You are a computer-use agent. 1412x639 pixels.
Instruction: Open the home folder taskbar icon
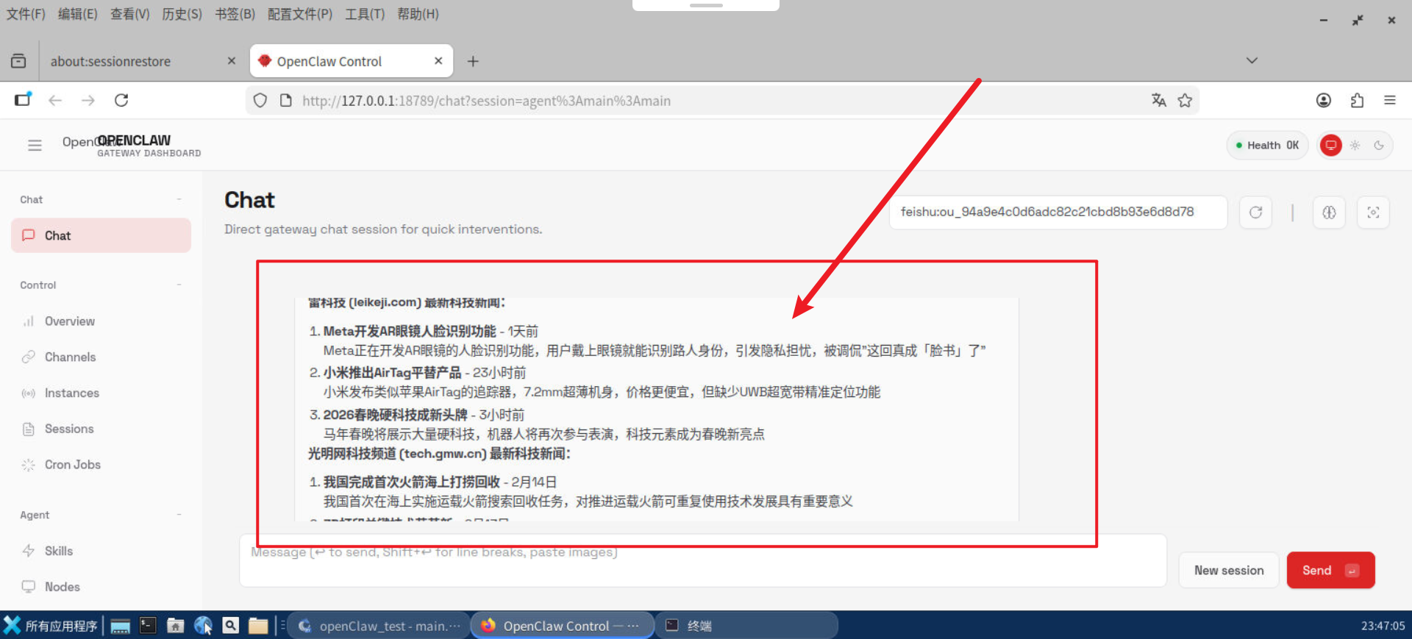click(175, 626)
